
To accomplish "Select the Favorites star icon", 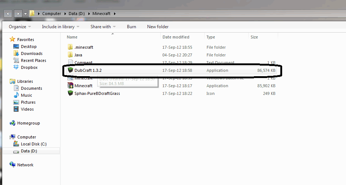I will click(x=12, y=40).
